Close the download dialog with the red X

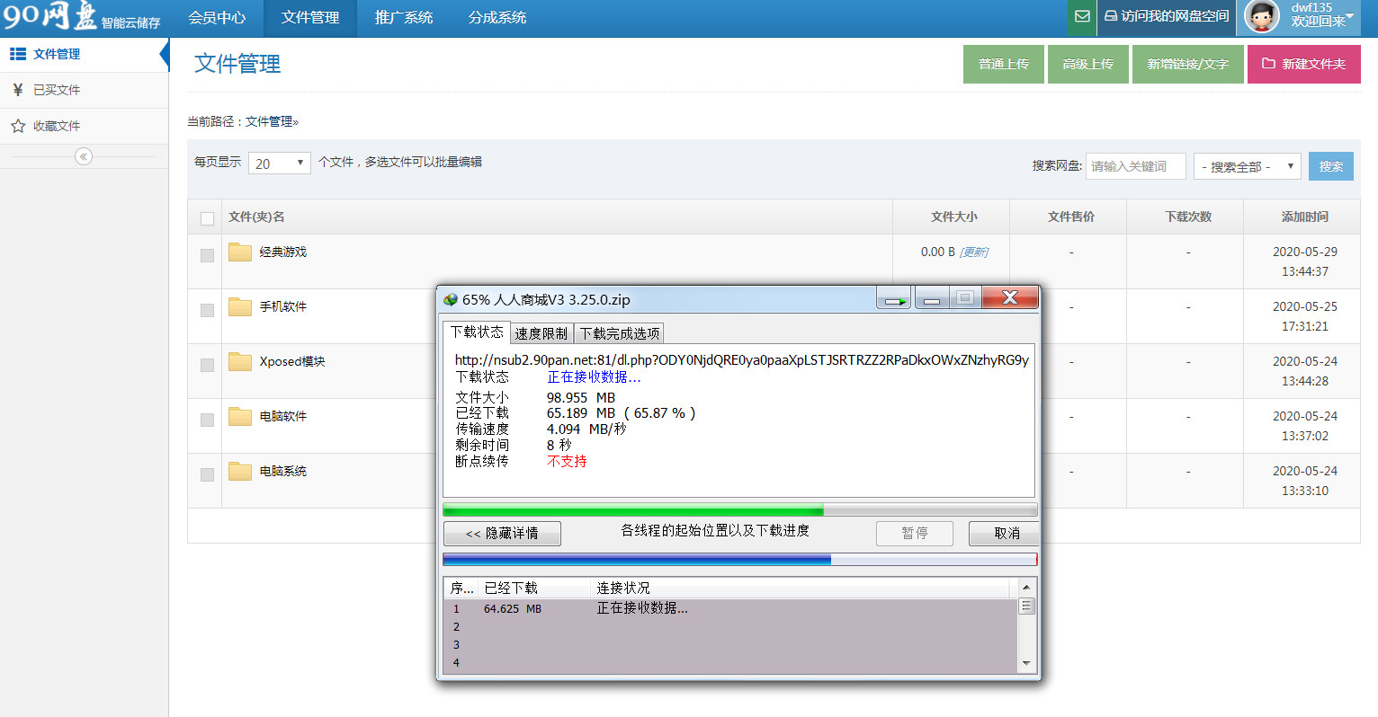[x=1010, y=297]
